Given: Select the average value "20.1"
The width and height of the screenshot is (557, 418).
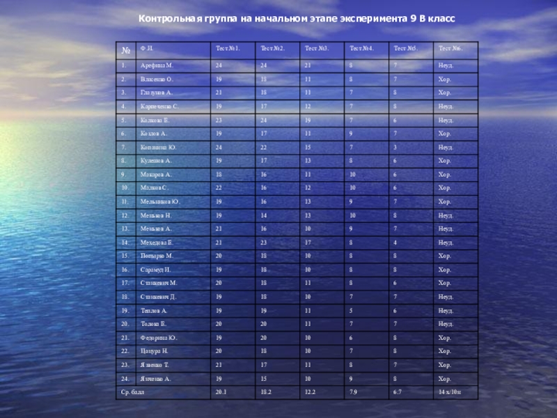Looking at the screenshot, I should pyautogui.click(x=221, y=392).
